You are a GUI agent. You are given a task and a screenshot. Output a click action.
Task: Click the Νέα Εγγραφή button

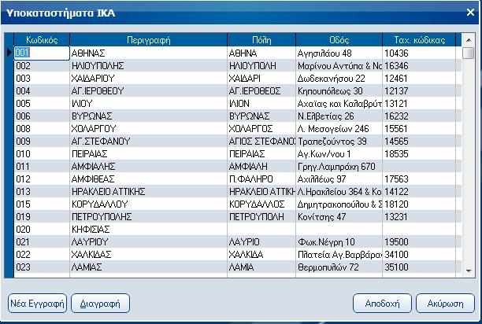(x=37, y=304)
